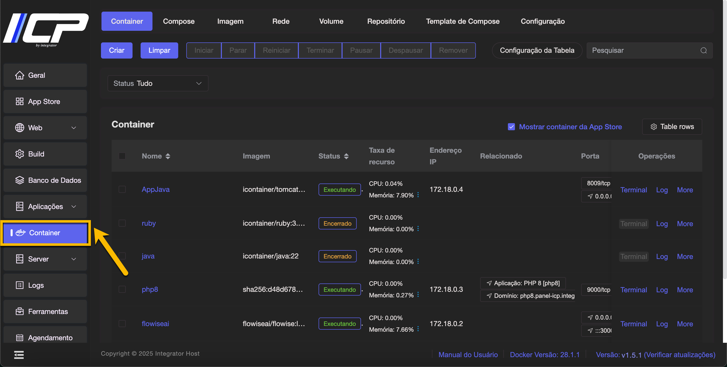The width and height of the screenshot is (727, 367).
Task: Open More options for AppJava
Action: point(685,190)
